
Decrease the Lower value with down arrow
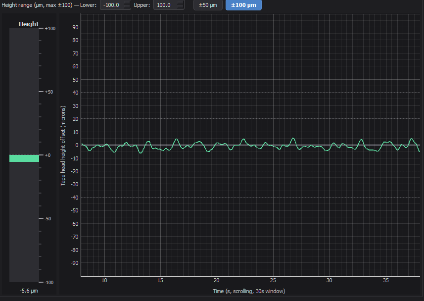coord(127,7)
